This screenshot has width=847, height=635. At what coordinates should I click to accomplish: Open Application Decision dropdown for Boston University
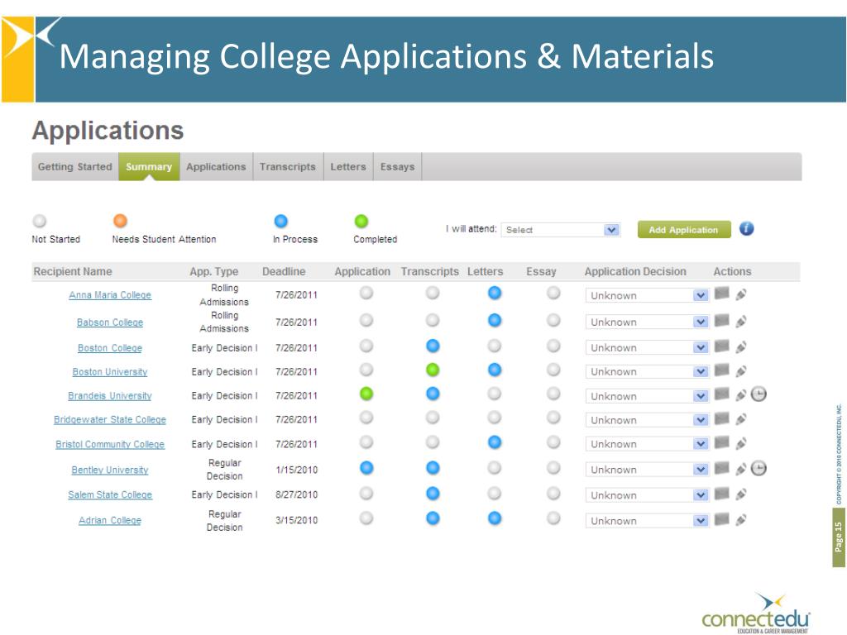coord(647,371)
